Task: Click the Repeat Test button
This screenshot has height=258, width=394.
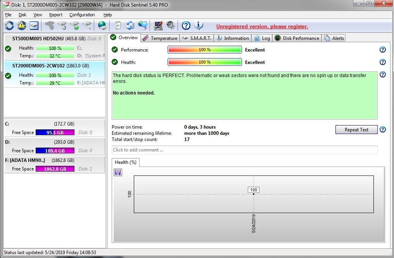Action: pos(356,129)
